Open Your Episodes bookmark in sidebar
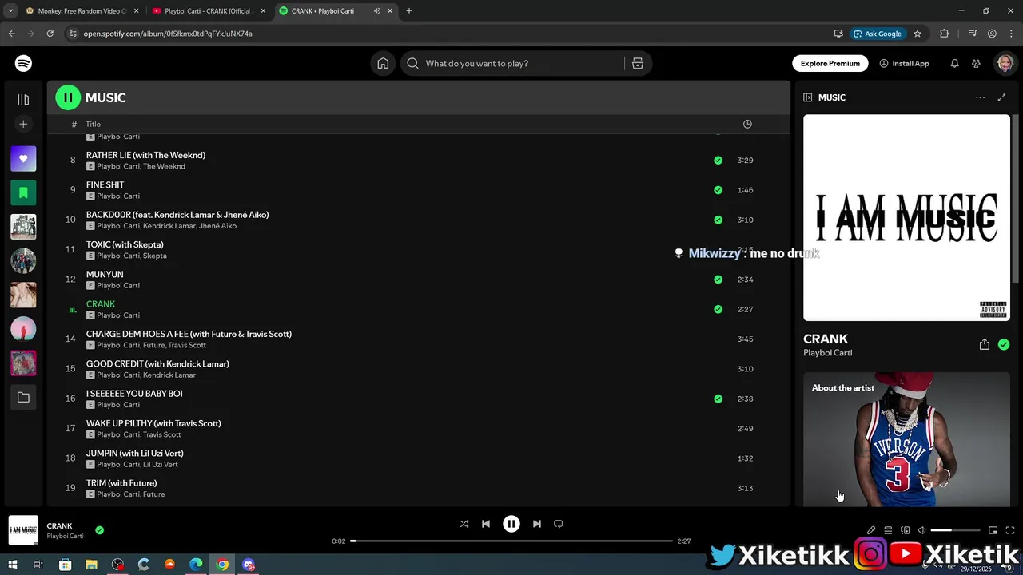Screen dimensions: 1023x575 click(23, 192)
